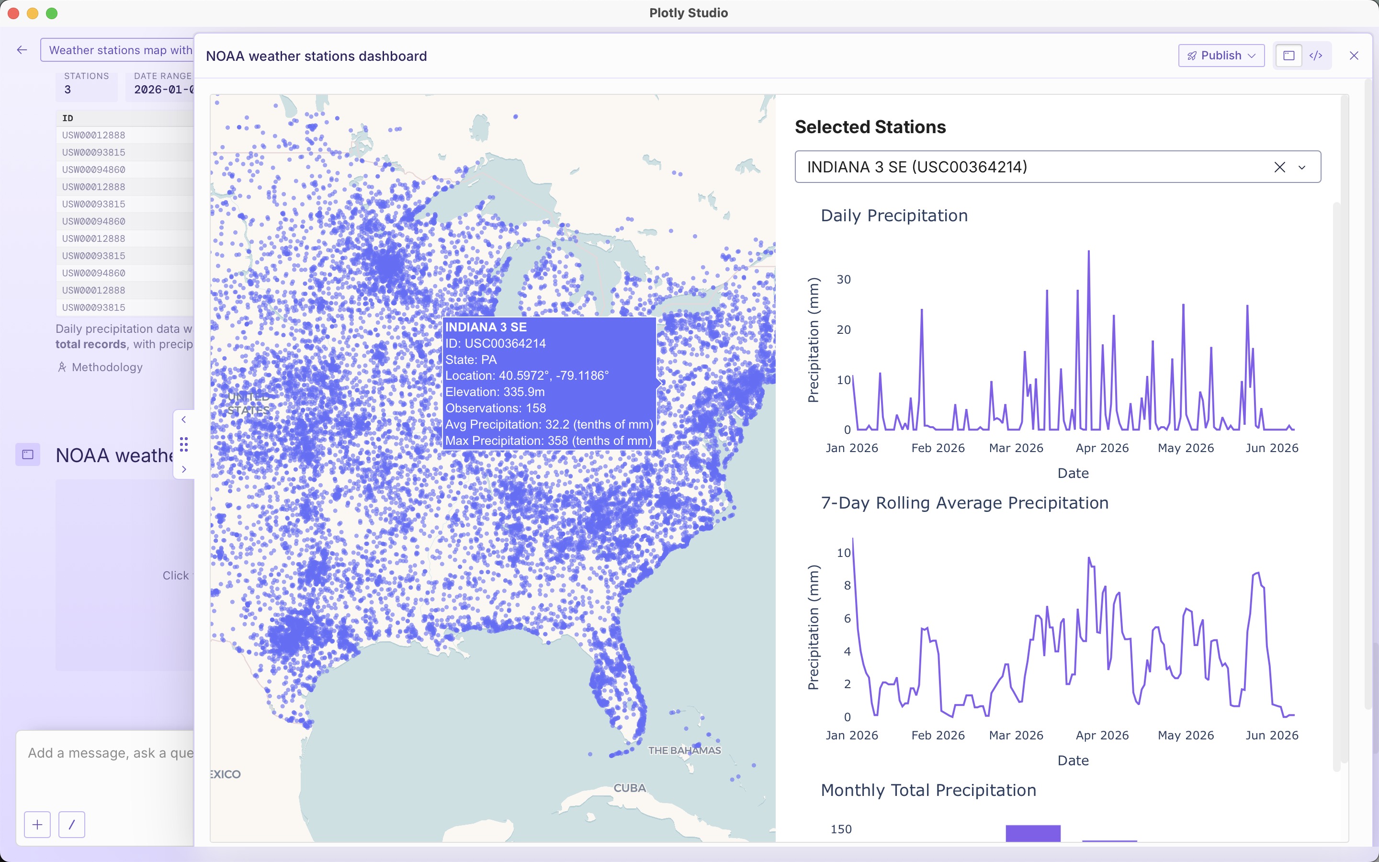Click the INDIANA 3 SE map tooltip

(x=549, y=384)
